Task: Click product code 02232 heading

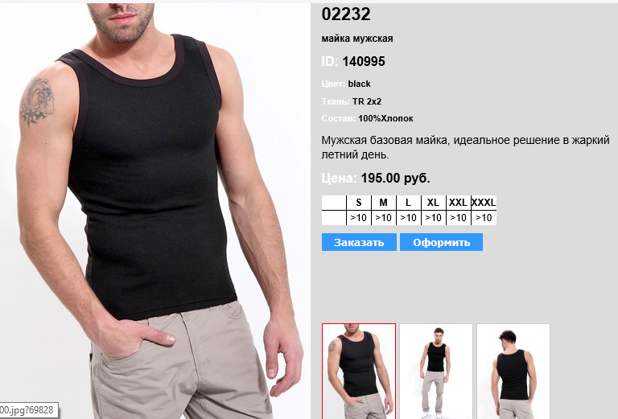Action: pos(346,14)
